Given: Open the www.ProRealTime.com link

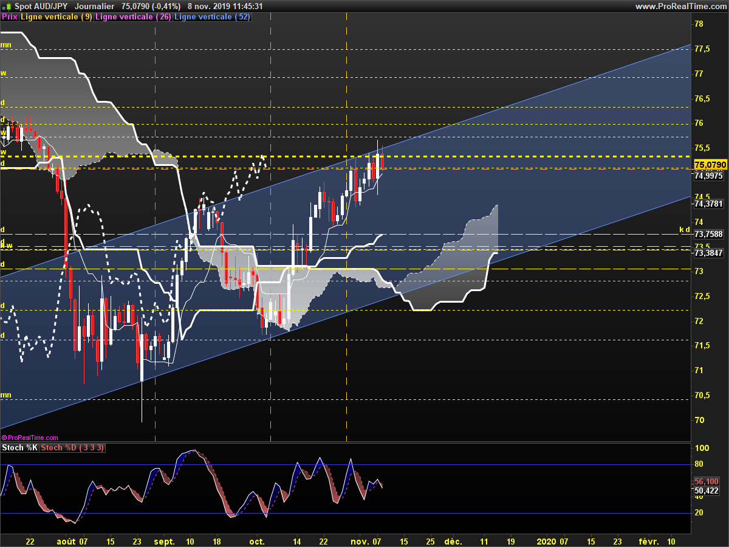Looking at the screenshot, I should (x=680, y=6).
